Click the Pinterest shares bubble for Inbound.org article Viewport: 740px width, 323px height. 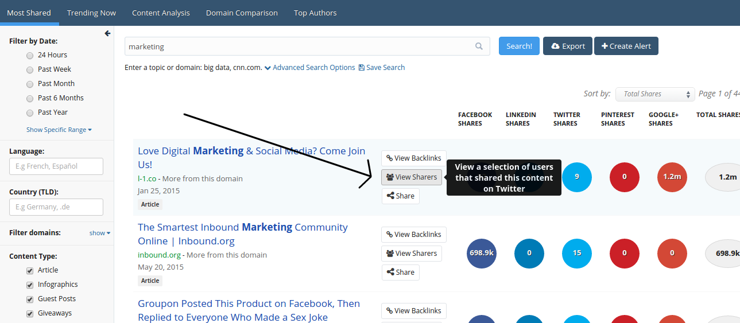coord(625,253)
